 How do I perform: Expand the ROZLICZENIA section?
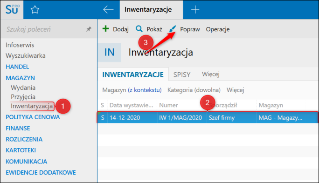pyautogui.click(x=24, y=139)
